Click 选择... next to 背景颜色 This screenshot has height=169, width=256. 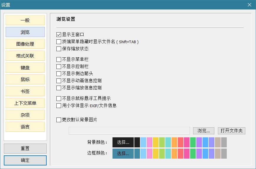pyautogui.click(x=123, y=142)
